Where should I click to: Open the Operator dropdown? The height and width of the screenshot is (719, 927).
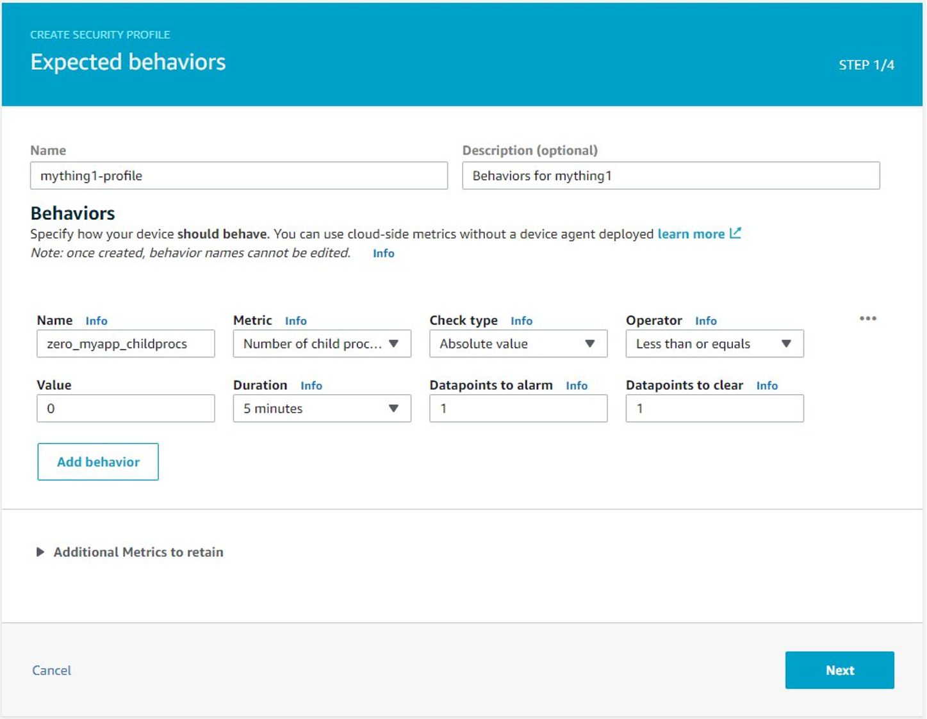pyautogui.click(x=714, y=344)
